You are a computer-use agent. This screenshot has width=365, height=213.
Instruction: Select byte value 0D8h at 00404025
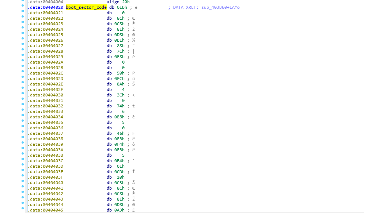[119, 35]
